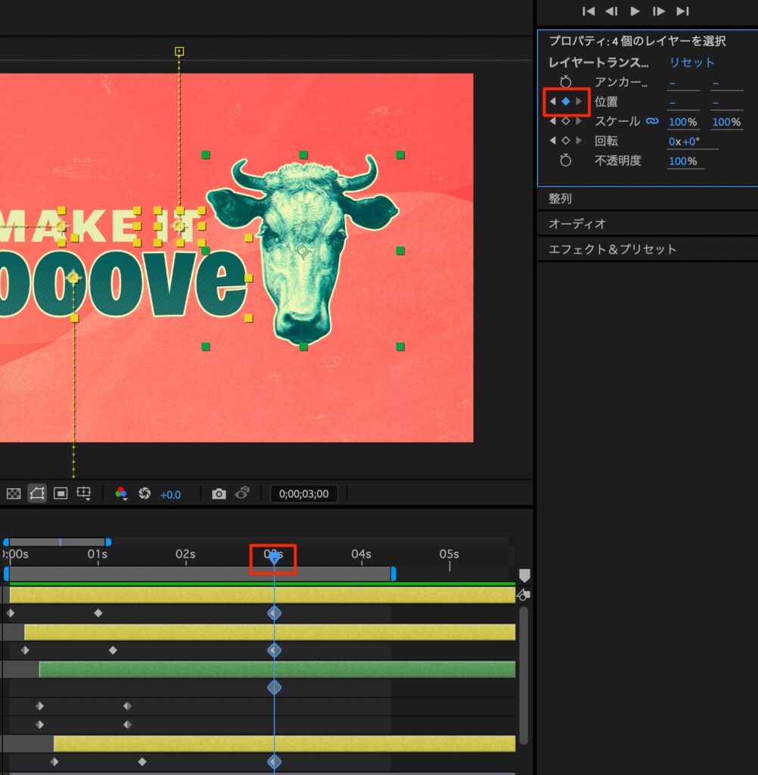Click the スケール constrain proportions link icon
Viewport: 758px width, 775px height.
pos(652,121)
